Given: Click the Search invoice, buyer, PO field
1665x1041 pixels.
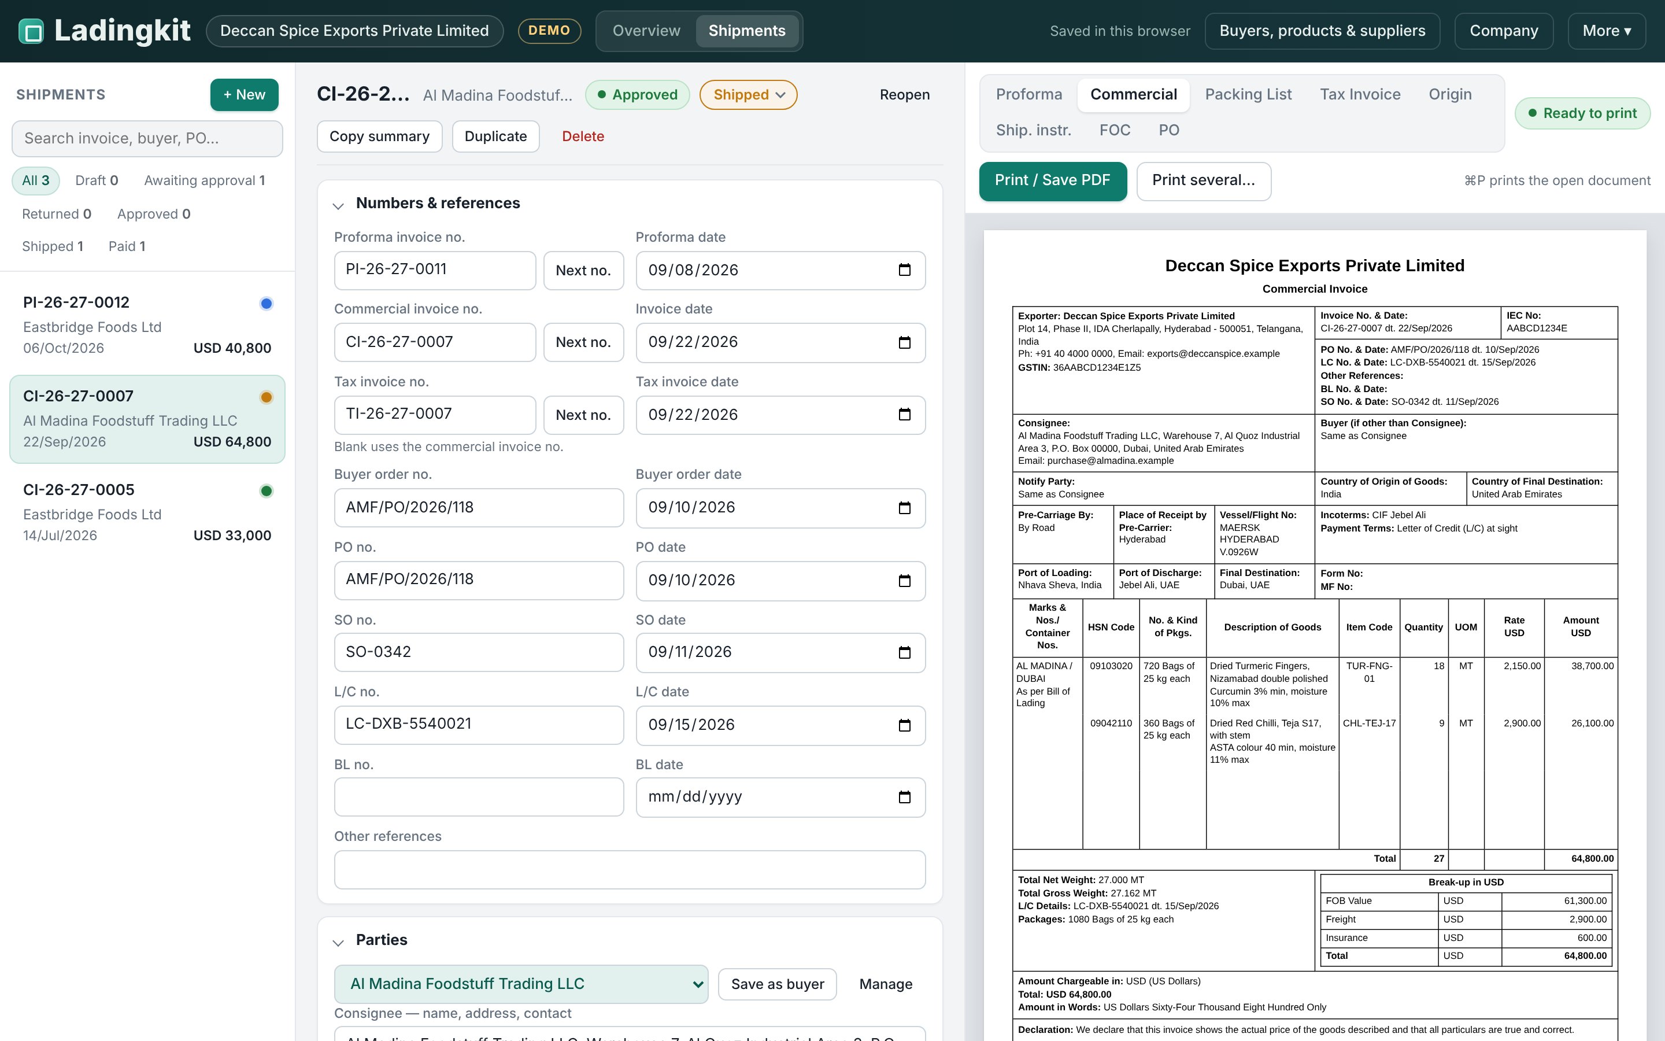Looking at the screenshot, I should pos(147,138).
